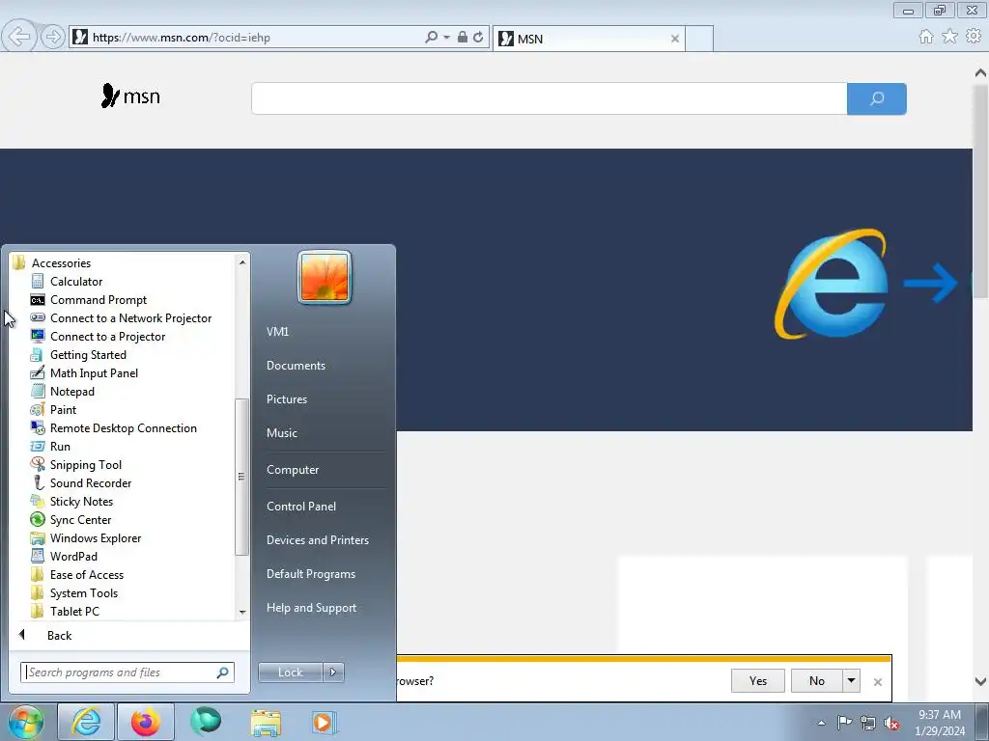Refresh the page in IE

pyautogui.click(x=478, y=38)
